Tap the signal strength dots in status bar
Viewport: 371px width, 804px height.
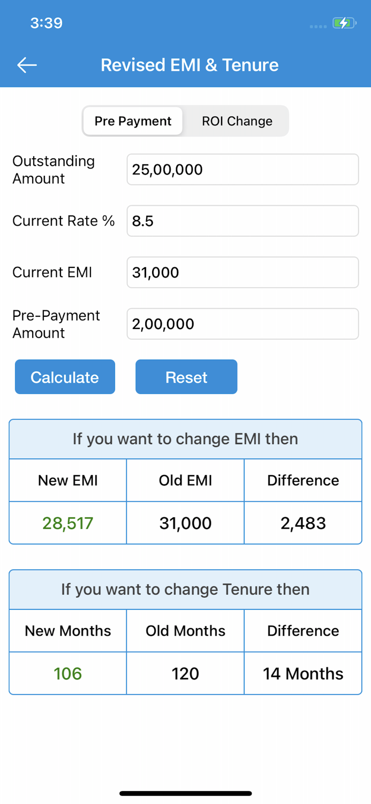click(x=317, y=26)
